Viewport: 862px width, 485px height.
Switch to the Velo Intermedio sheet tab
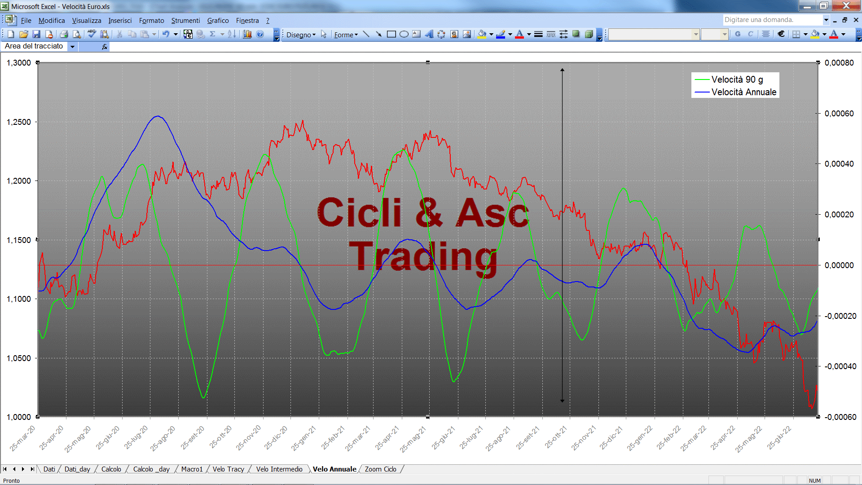279,469
